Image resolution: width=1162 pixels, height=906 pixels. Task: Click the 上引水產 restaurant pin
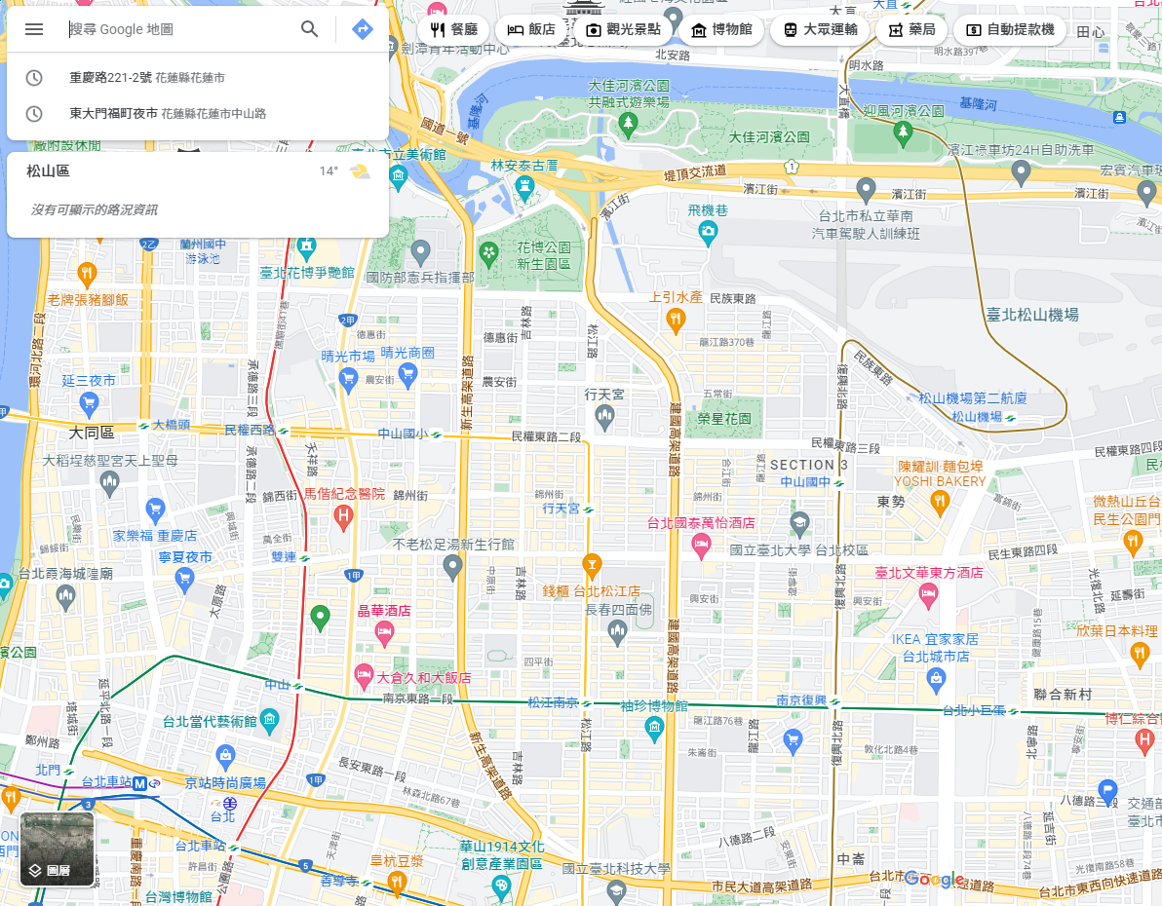(676, 321)
